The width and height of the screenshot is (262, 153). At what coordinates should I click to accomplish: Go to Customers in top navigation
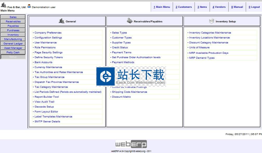[x=184, y=7]
